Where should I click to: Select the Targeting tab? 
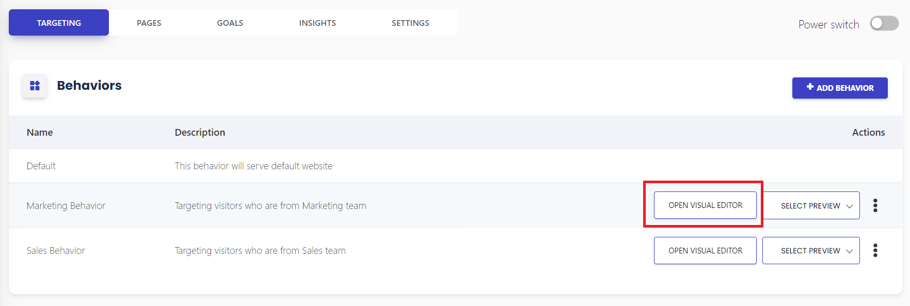[x=59, y=23]
